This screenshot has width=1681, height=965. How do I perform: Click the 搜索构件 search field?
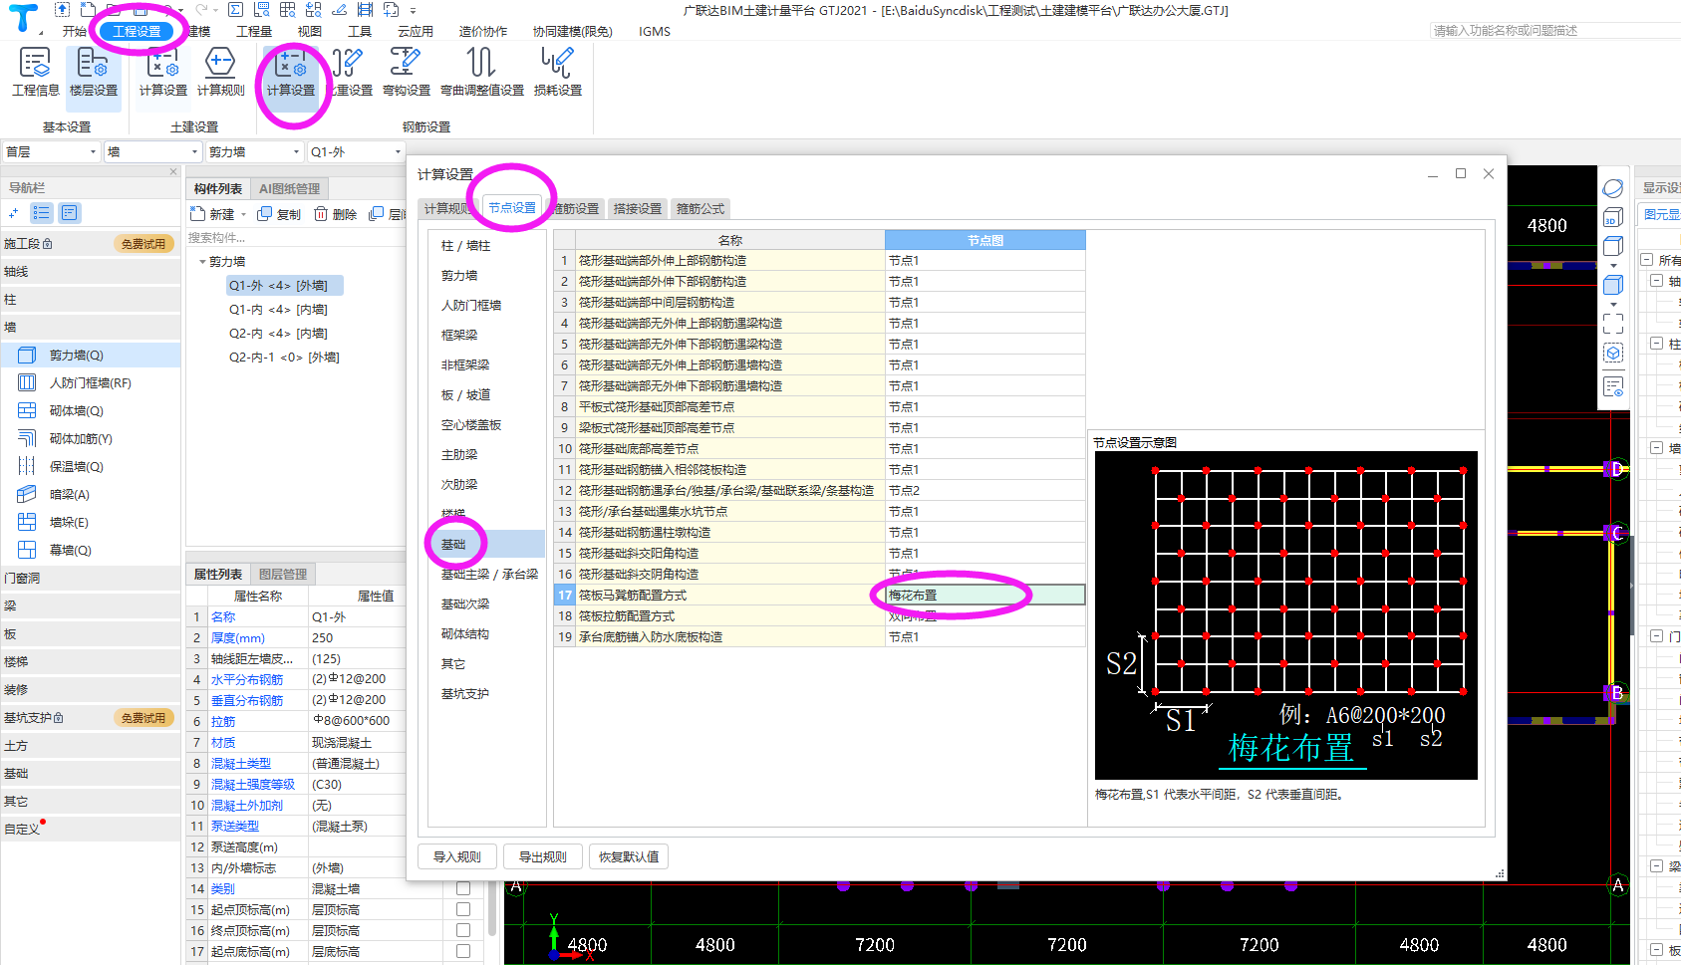[294, 238]
